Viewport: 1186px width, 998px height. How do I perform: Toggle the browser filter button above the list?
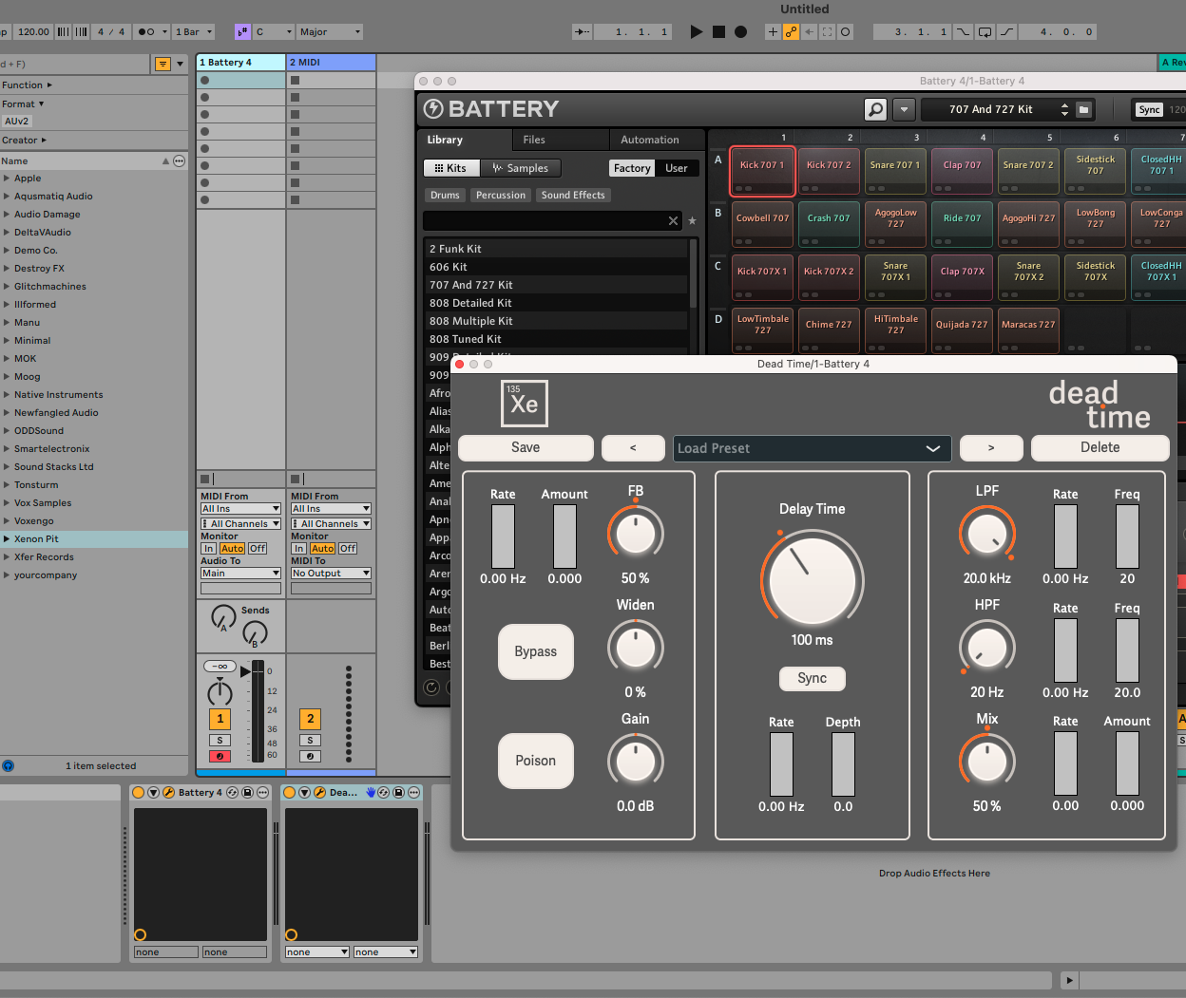tap(163, 64)
